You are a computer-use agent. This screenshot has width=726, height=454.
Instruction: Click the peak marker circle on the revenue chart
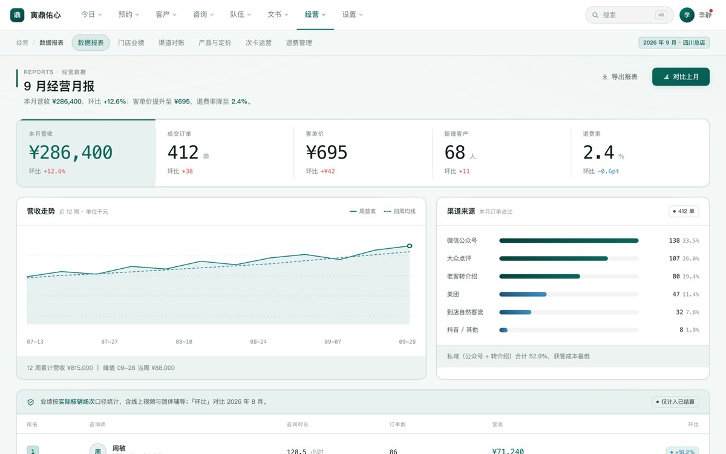pos(410,246)
